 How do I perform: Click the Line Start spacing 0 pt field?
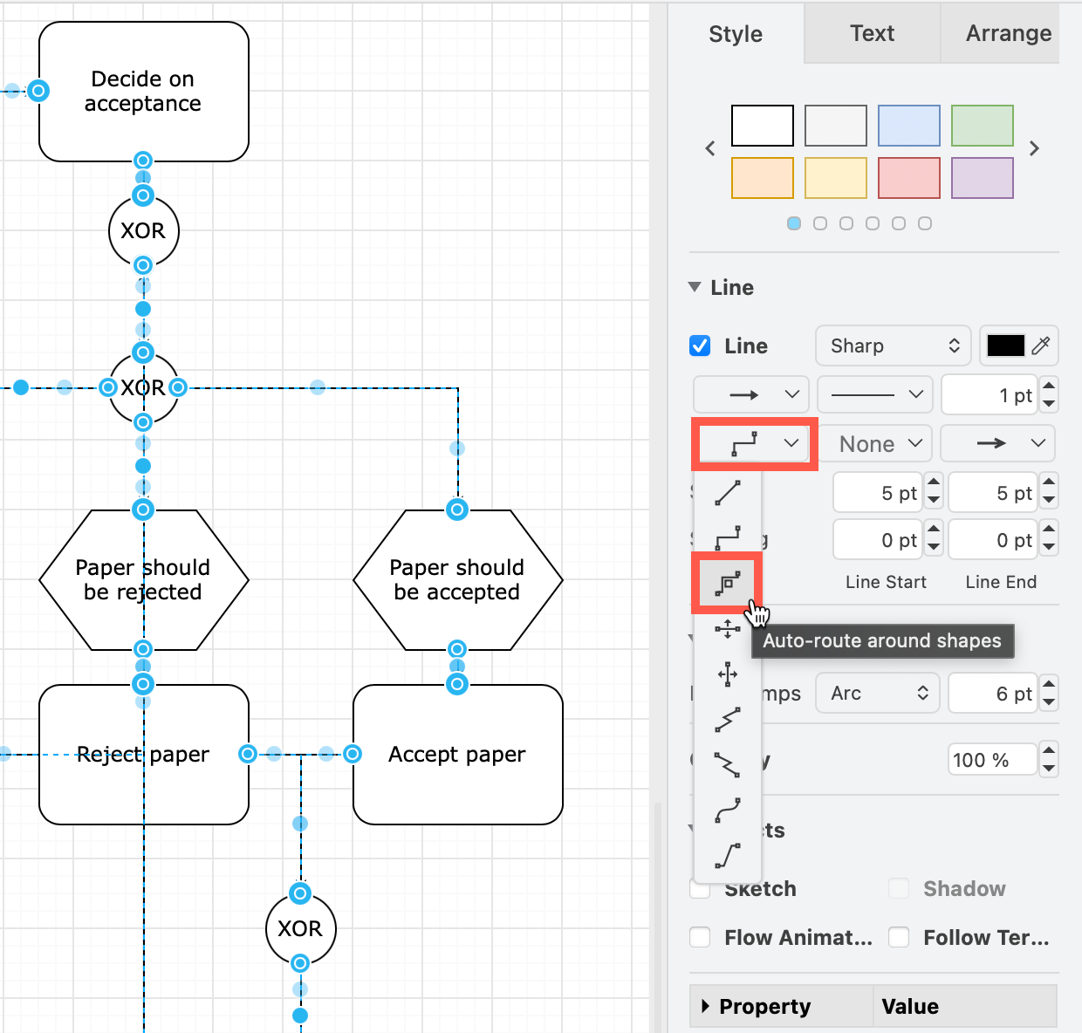click(x=879, y=540)
